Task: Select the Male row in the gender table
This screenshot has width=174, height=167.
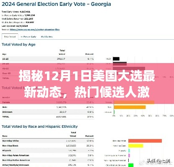Action: tap(48, 107)
